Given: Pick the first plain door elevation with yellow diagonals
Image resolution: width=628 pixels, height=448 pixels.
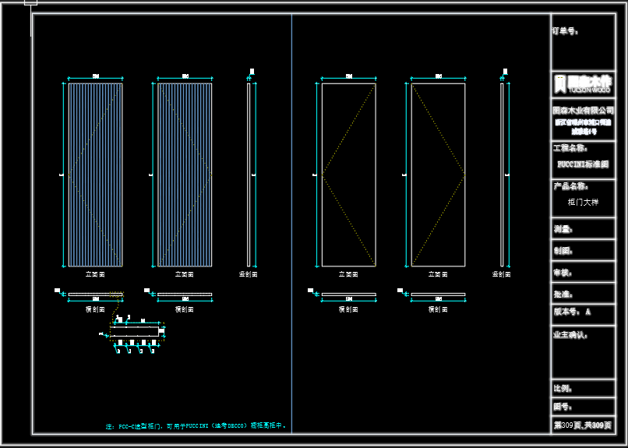Looking at the screenshot, I should click(x=348, y=175).
